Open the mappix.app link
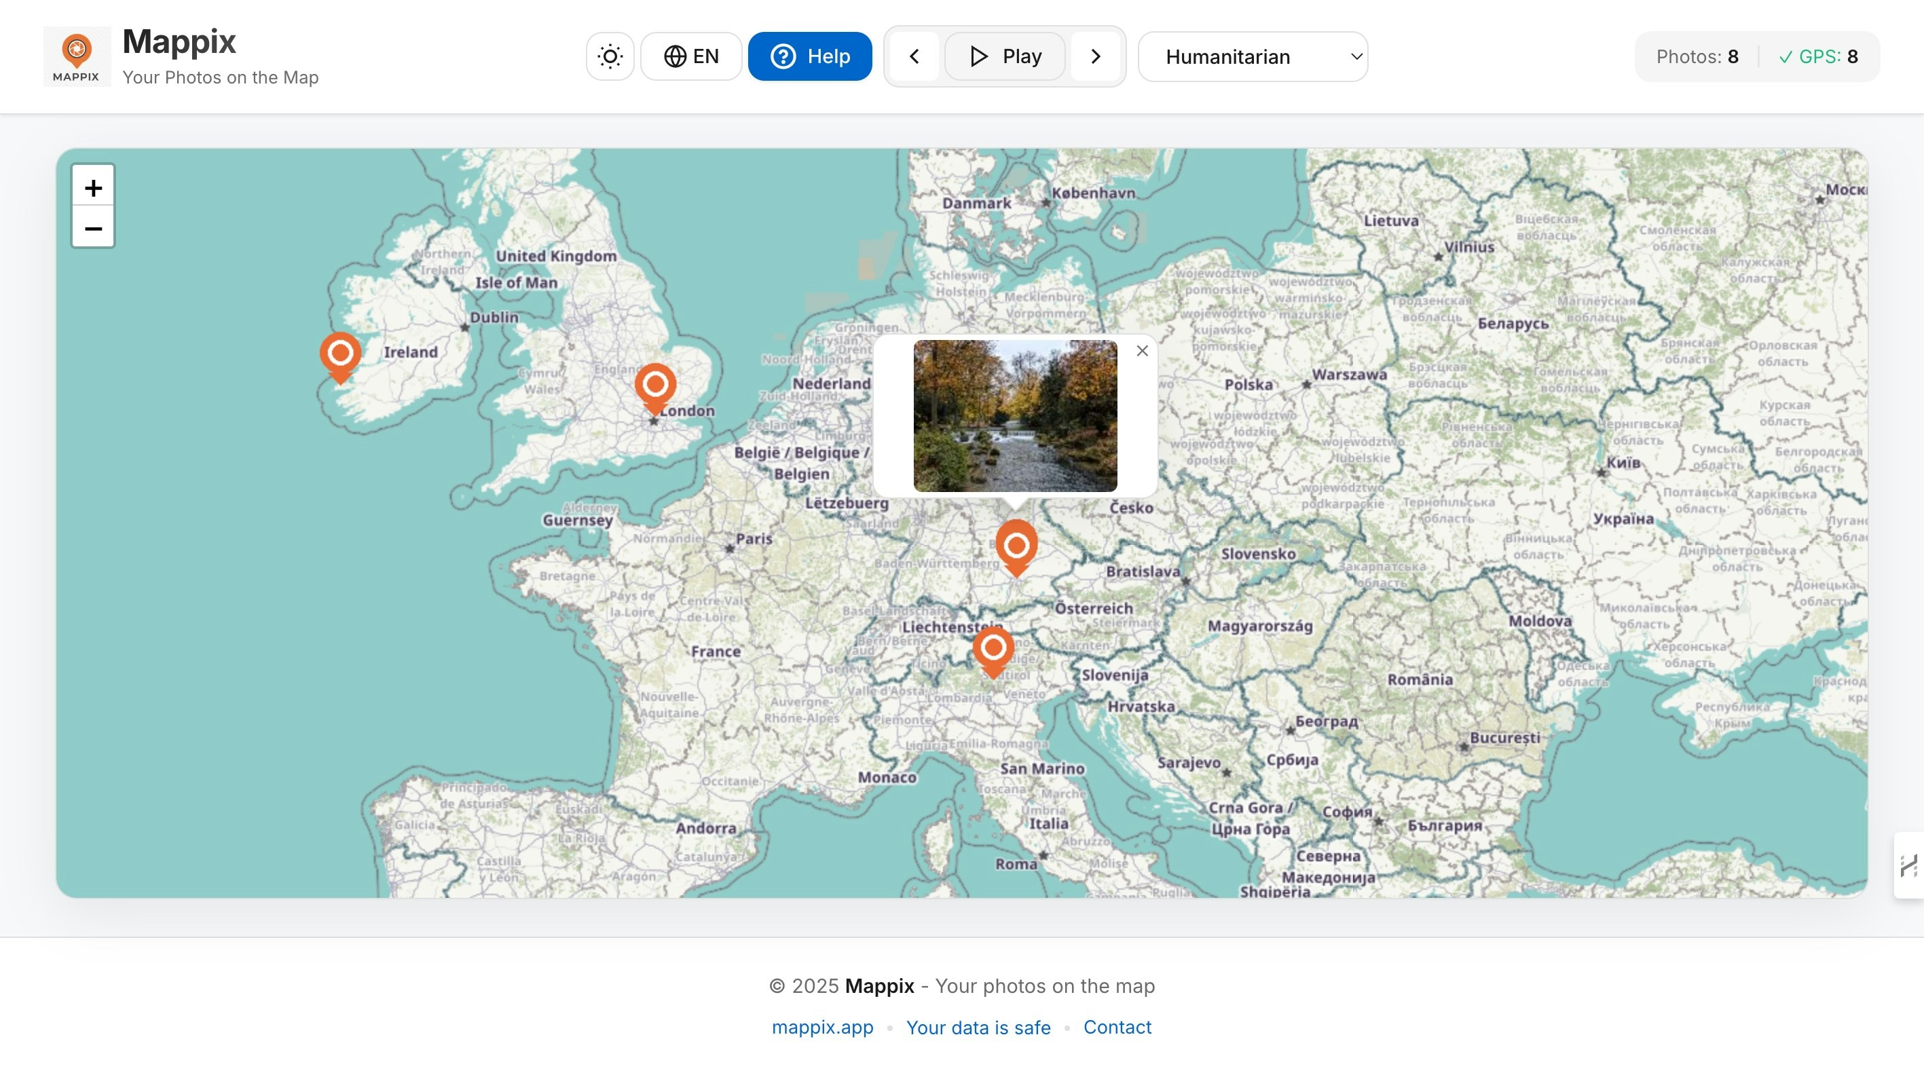Image resolution: width=1924 pixels, height=1075 pixels. coord(821,1027)
